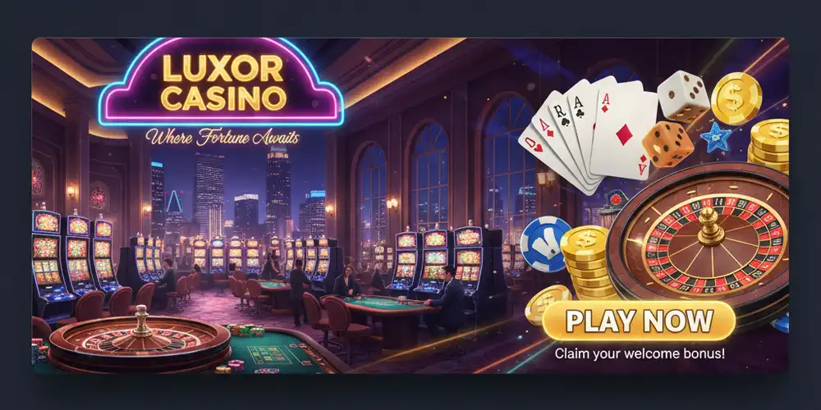Click the Luxor Casino neon sign
The width and height of the screenshot is (821, 410).
click(x=221, y=82)
